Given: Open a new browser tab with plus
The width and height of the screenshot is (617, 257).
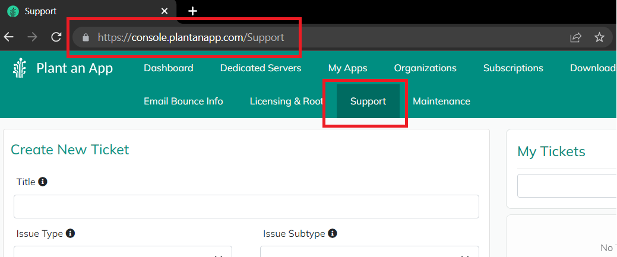Looking at the screenshot, I should pyautogui.click(x=192, y=11).
